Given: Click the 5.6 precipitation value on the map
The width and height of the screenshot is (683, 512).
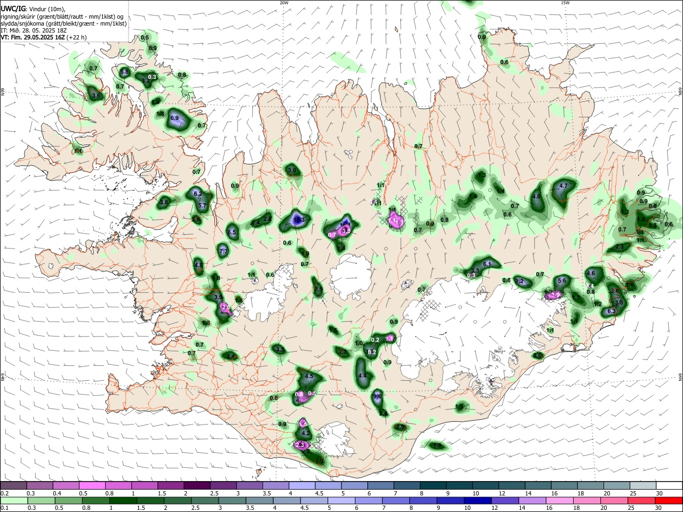Looking at the screenshot, I should tap(562, 281).
